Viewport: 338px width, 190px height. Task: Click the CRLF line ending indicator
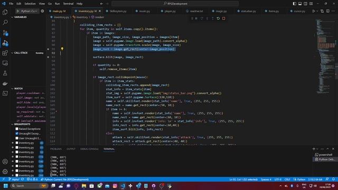287,179
